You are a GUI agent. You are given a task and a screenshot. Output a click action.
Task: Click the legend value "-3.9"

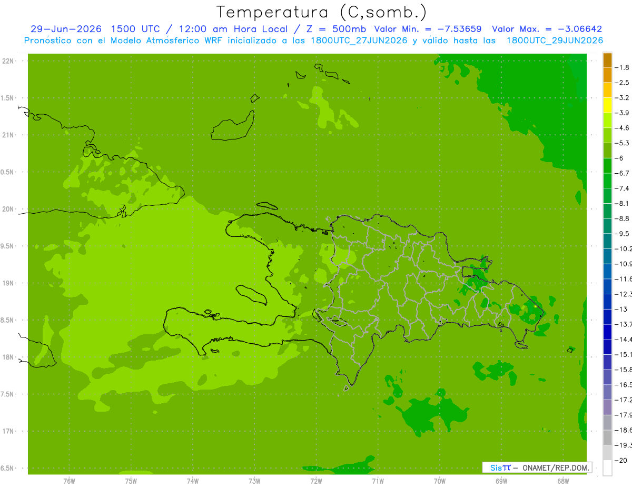pos(623,113)
